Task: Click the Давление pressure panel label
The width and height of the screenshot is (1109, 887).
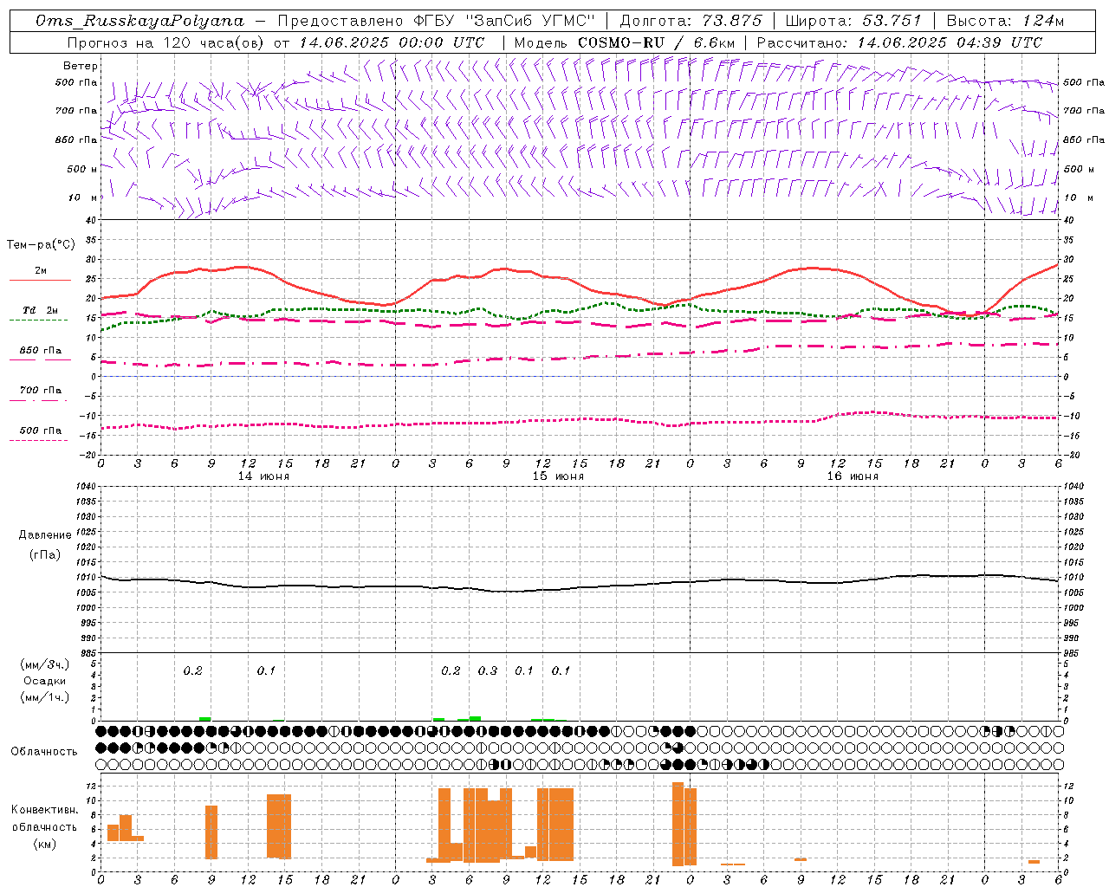Action: pyautogui.click(x=45, y=535)
